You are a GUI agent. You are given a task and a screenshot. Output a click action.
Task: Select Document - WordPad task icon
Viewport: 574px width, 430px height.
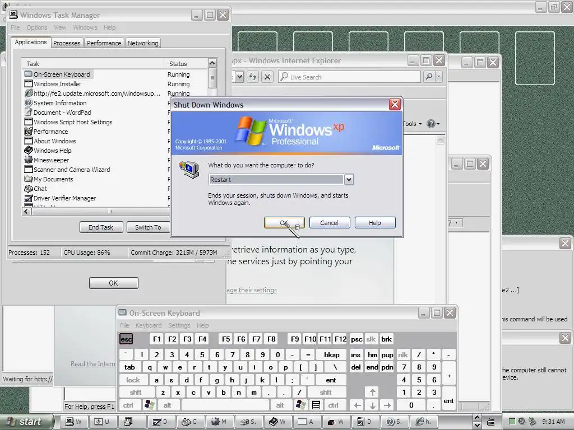point(28,112)
